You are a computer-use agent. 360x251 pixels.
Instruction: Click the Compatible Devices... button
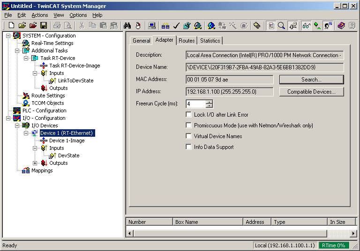311,92
